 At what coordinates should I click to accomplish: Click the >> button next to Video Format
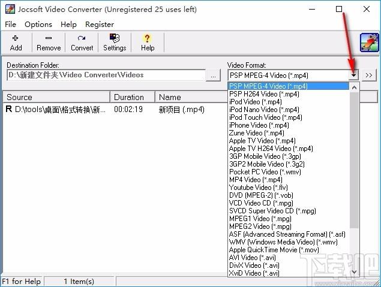[x=369, y=75]
